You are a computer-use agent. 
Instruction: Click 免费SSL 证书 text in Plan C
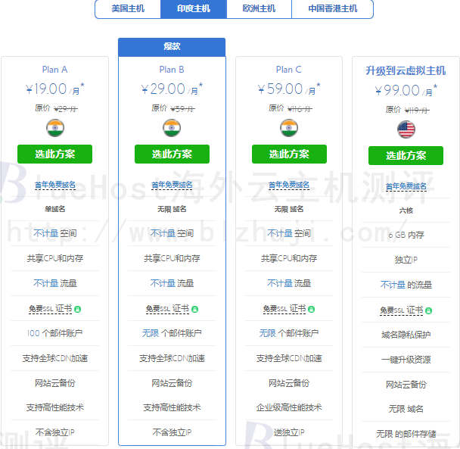click(284, 309)
